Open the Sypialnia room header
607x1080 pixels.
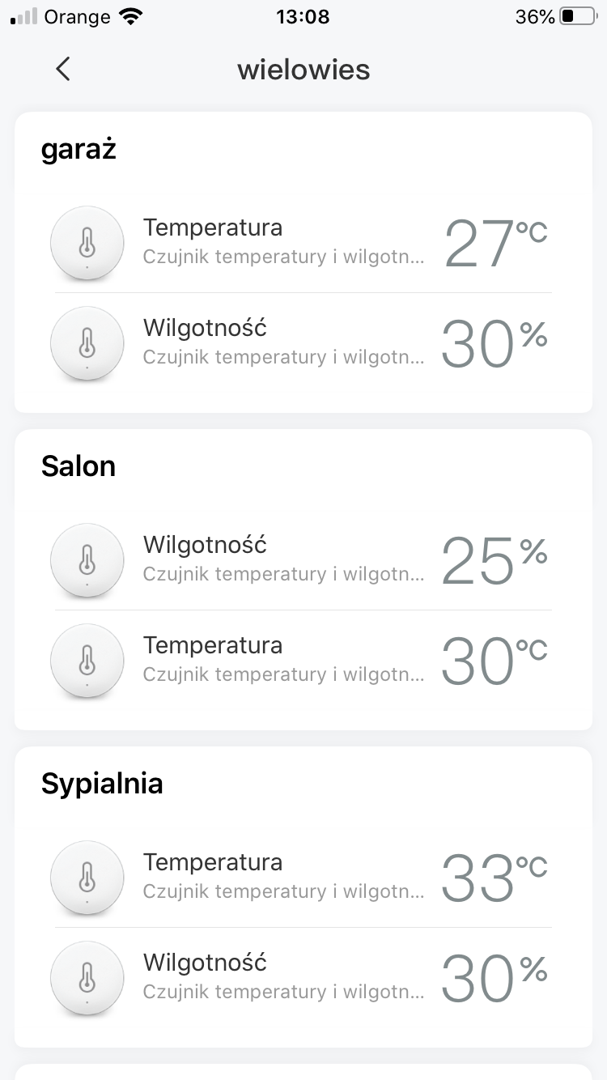click(102, 784)
